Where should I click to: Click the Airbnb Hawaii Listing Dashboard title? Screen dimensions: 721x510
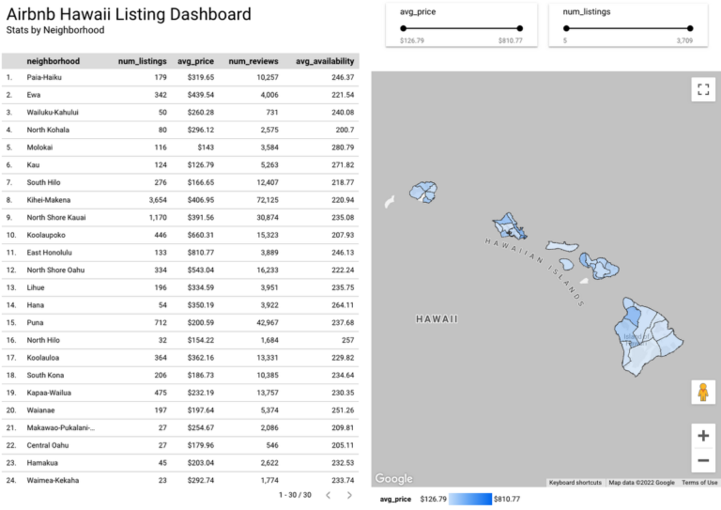click(x=129, y=14)
